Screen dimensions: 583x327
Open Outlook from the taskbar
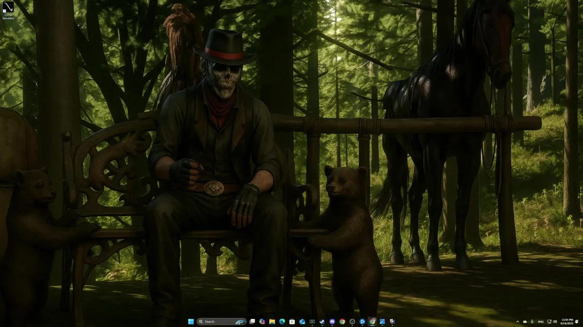(x=302, y=322)
